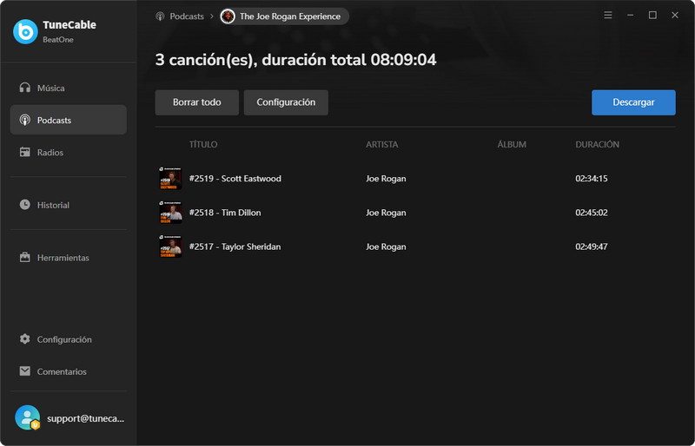Open Comentarios in the sidebar
695x446 pixels.
tap(69, 371)
